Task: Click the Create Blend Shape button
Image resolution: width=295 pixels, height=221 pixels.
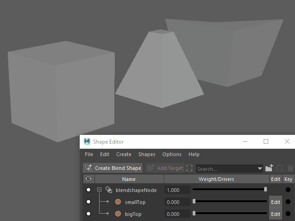Action: point(112,168)
